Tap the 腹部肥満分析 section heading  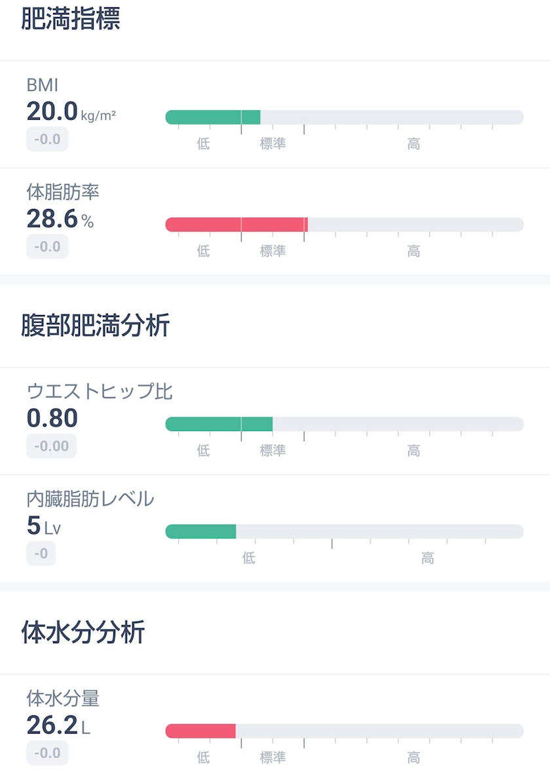[95, 326]
